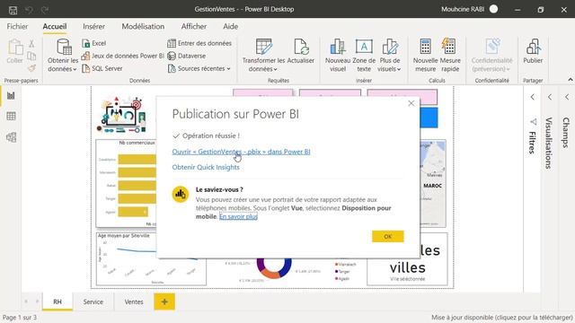Open the Insérer ribbon tab

tap(93, 26)
